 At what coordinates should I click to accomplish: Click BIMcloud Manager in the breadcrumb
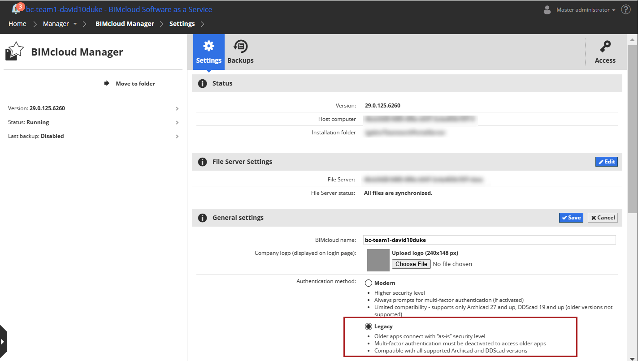click(125, 24)
